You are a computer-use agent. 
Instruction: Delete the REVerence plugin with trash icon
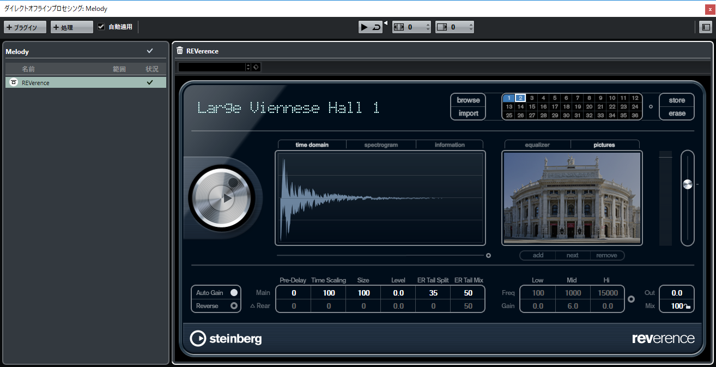point(180,51)
